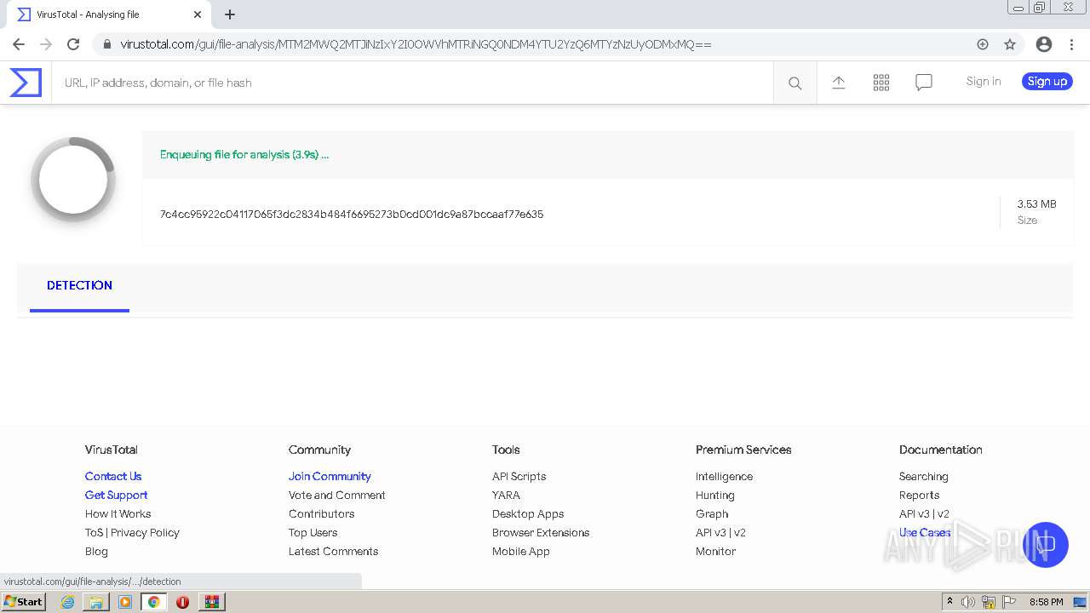This screenshot has height=613, width=1090.
Task: Bookmark this page with star icon
Action: point(1010,44)
